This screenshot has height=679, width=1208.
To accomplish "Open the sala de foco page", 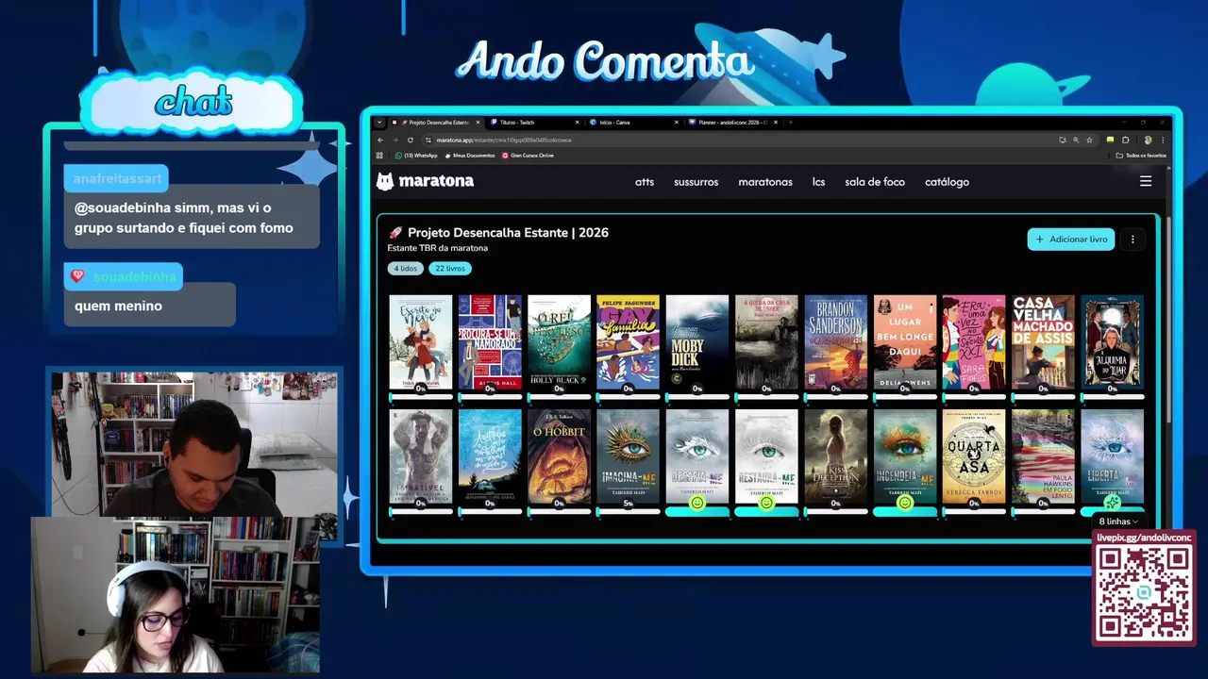I will 875,182.
